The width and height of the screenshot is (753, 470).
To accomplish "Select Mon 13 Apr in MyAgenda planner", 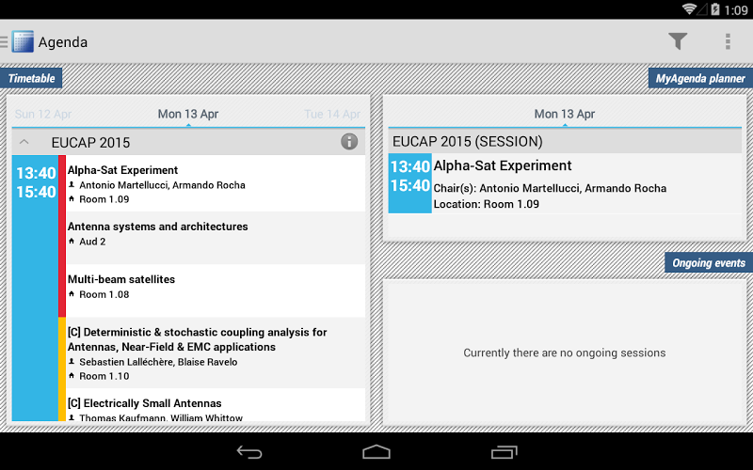I will (565, 114).
